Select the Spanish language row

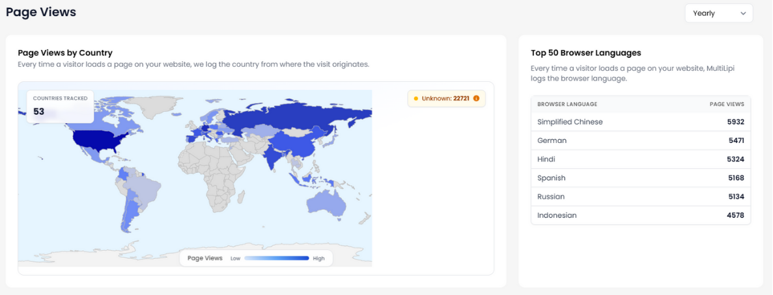[x=640, y=178]
